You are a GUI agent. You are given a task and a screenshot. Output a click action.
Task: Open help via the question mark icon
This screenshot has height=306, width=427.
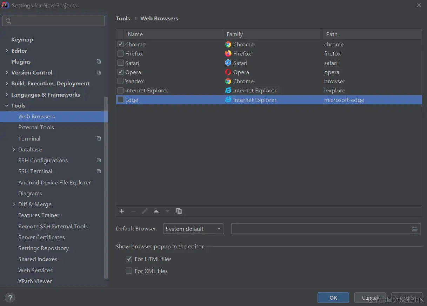coord(10,298)
